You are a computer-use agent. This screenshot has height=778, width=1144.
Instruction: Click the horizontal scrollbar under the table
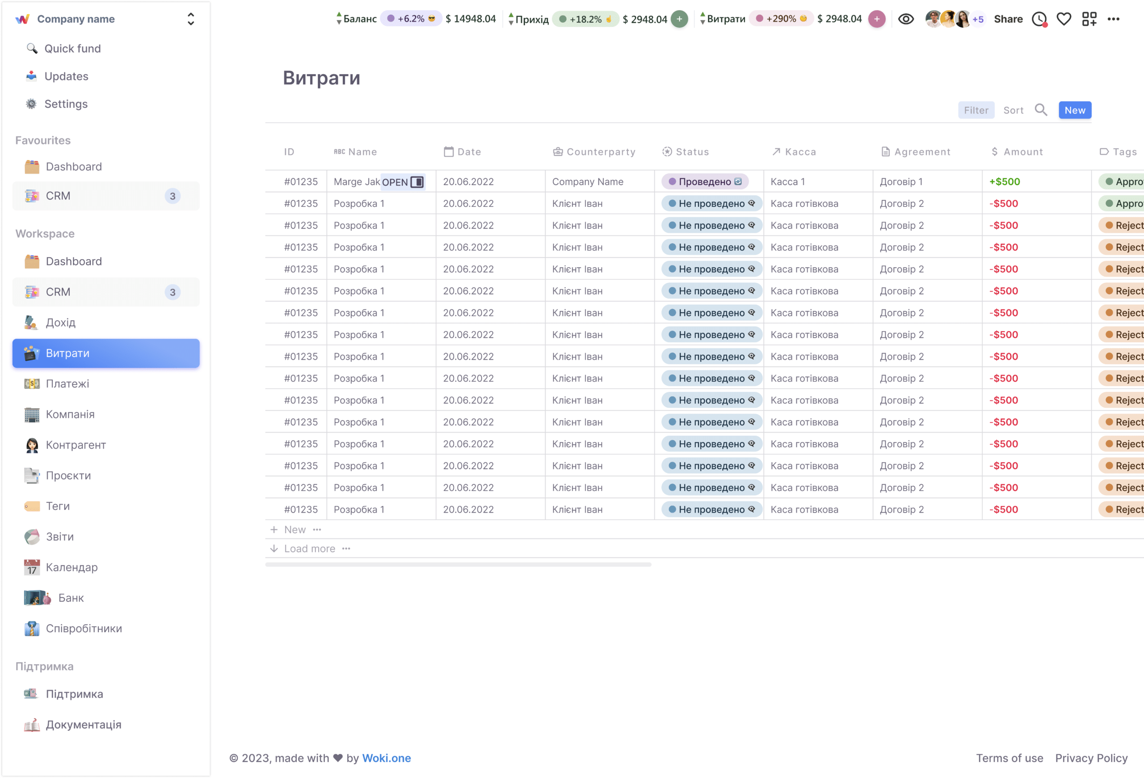[x=458, y=564]
